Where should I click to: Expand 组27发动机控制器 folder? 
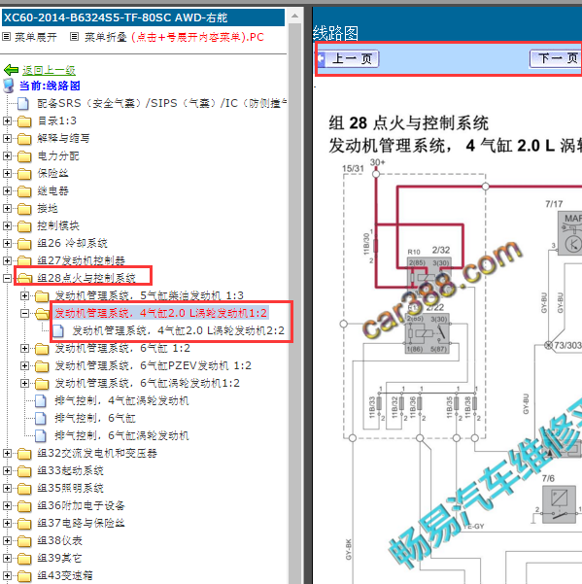pyautogui.click(x=7, y=260)
